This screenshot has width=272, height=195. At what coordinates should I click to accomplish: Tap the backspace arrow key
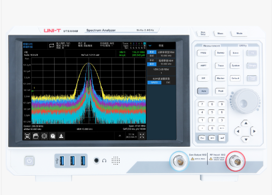point(212,138)
